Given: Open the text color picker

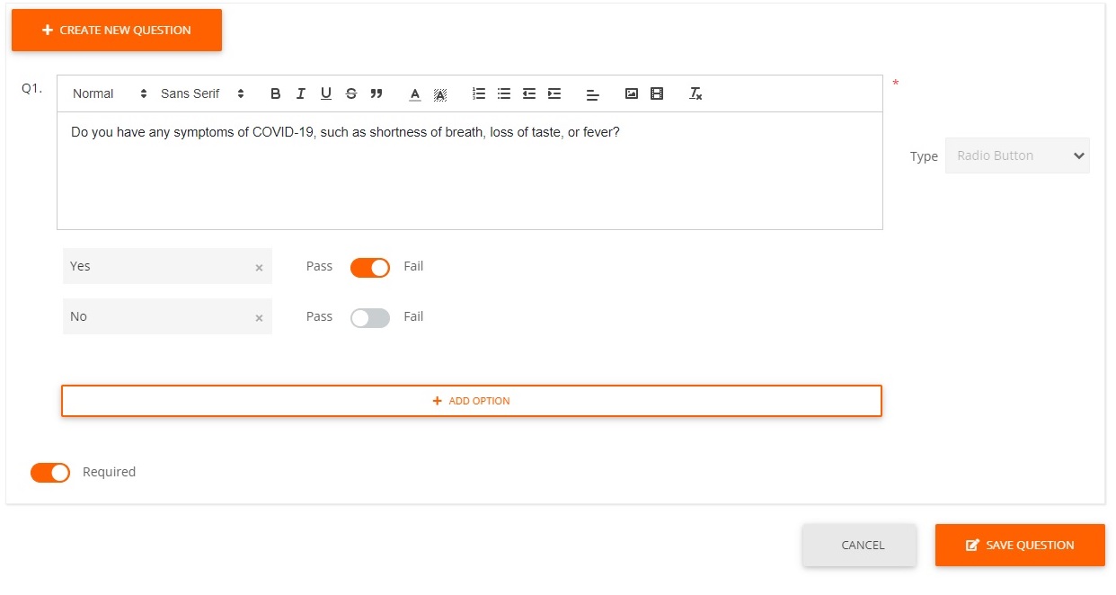Looking at the screenshot, I should coord(414,93).
